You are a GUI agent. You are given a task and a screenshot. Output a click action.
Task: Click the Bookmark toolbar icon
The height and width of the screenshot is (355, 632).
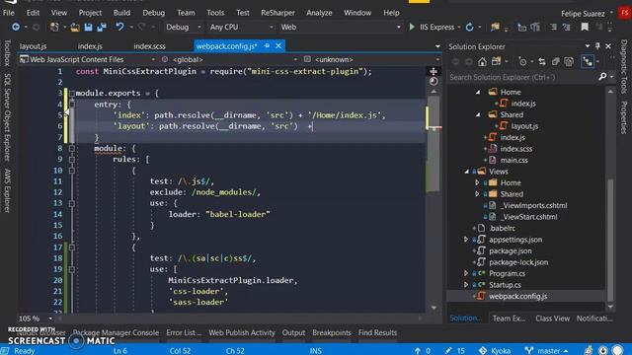point(585,27)
